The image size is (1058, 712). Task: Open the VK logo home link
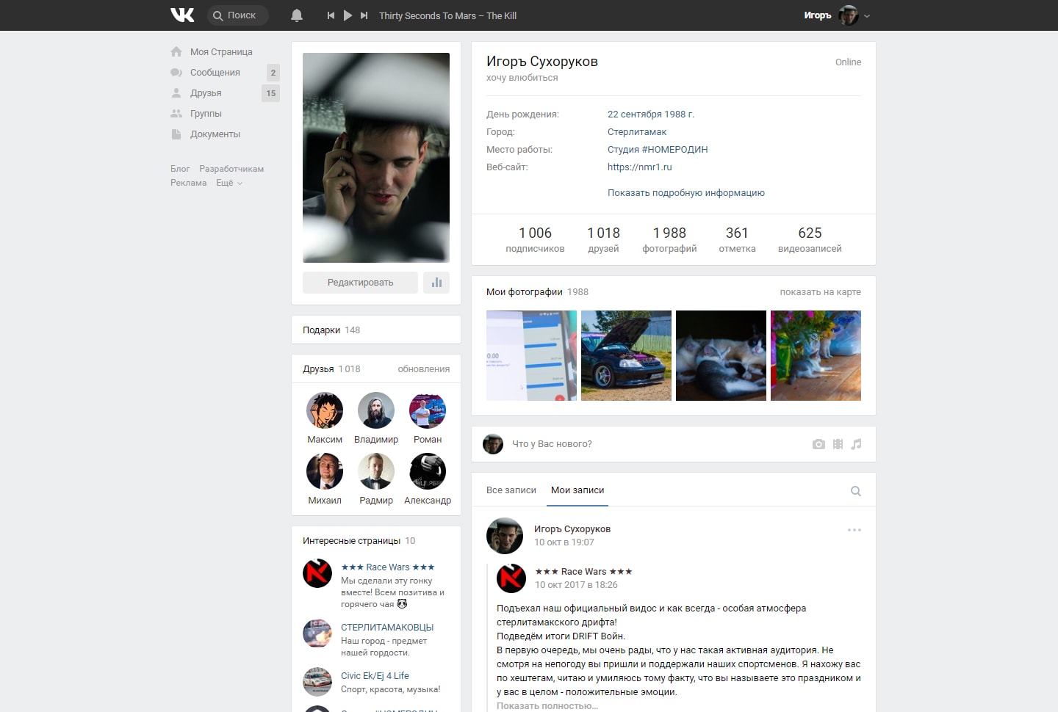tap(182, 15)
